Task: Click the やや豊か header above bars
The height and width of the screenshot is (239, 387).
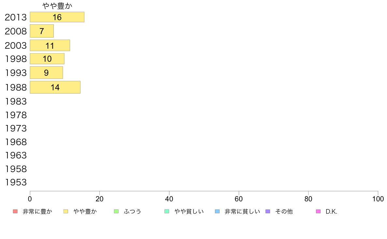Action: click(x=57, y=6)
